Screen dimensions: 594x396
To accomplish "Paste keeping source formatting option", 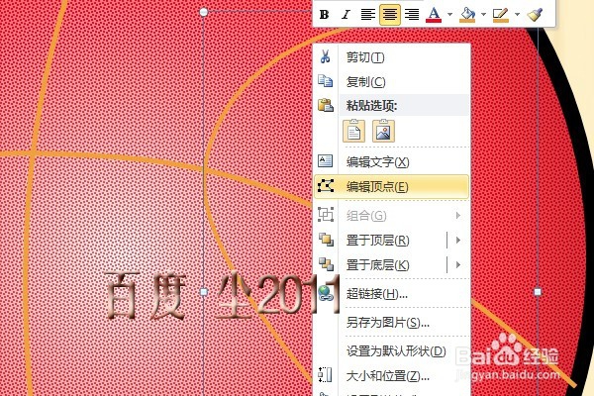I will pyautogui.click(x=353, y=131).
